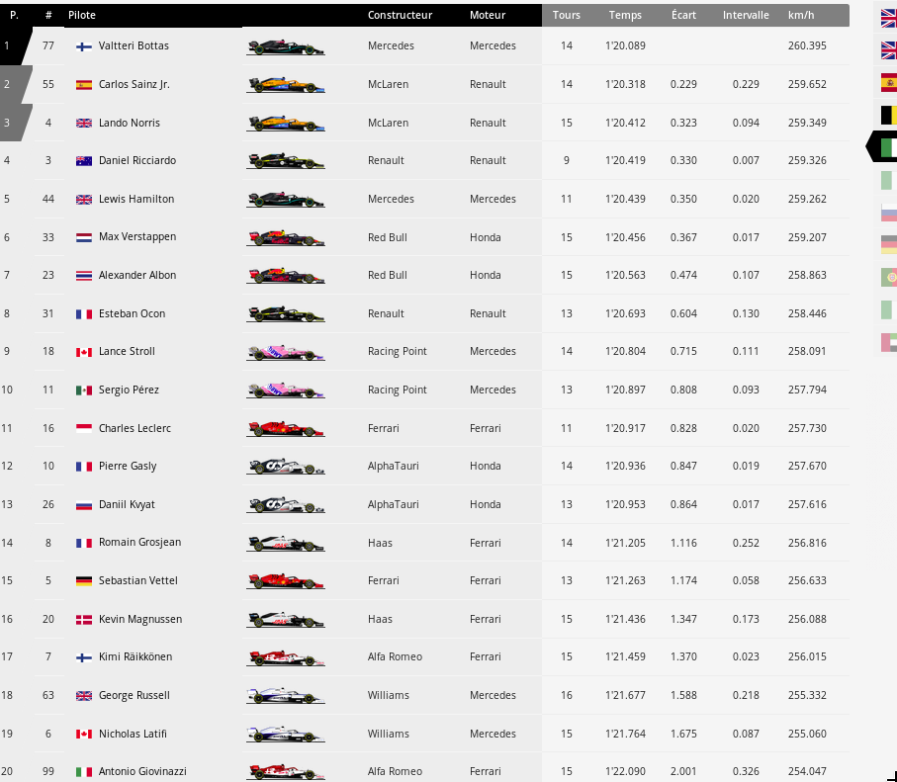The height and width of the screenshot is (782, 897).
Task: Select the faded German flag in the sidebar
Action: (x=888, y=244)
